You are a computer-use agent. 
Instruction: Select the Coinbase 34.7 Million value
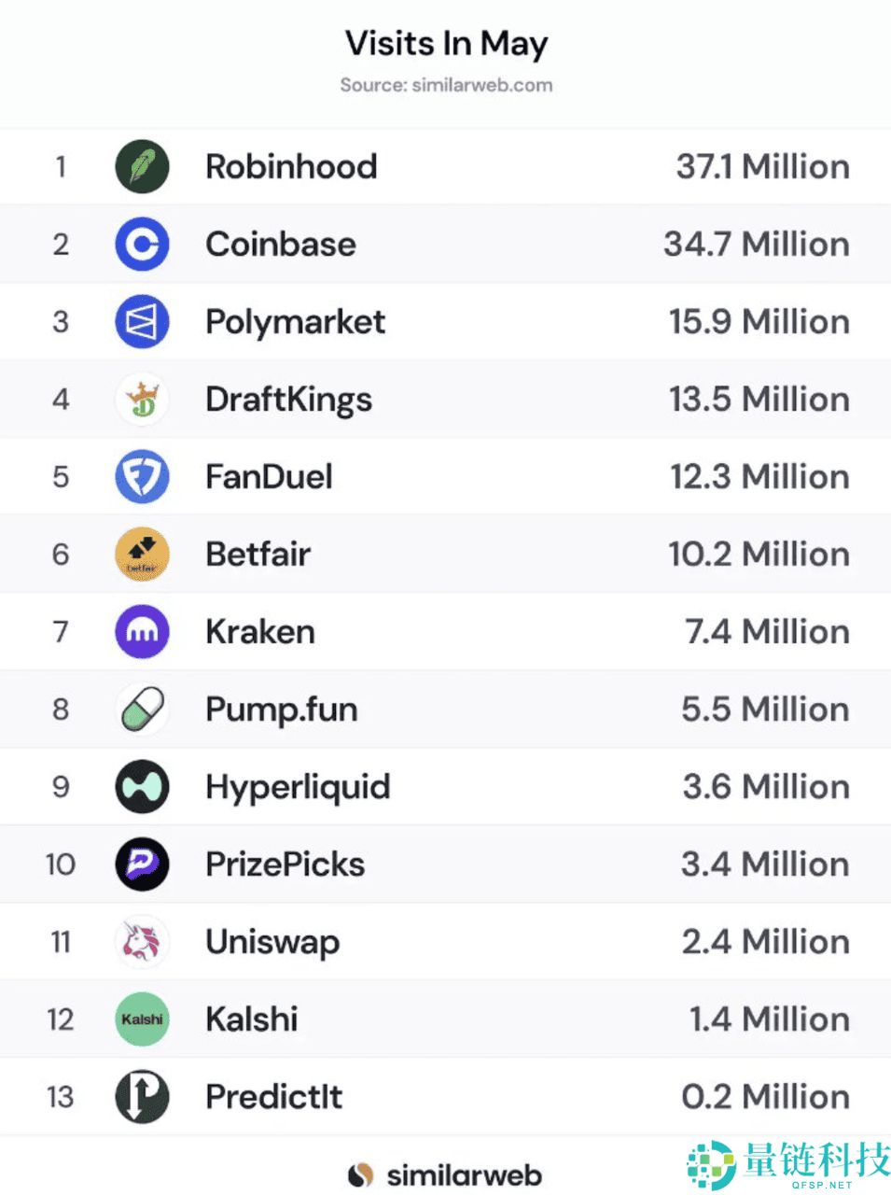tap(757, 245)
